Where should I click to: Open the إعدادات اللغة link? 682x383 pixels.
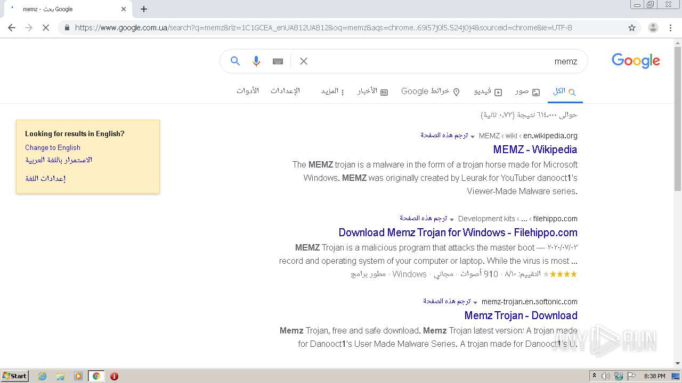(45, 179)
